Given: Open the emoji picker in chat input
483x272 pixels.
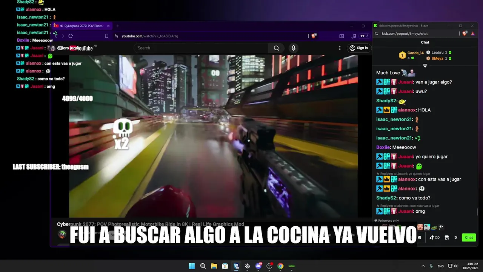Looking at the screenshot, I should [x=420, y=238].
